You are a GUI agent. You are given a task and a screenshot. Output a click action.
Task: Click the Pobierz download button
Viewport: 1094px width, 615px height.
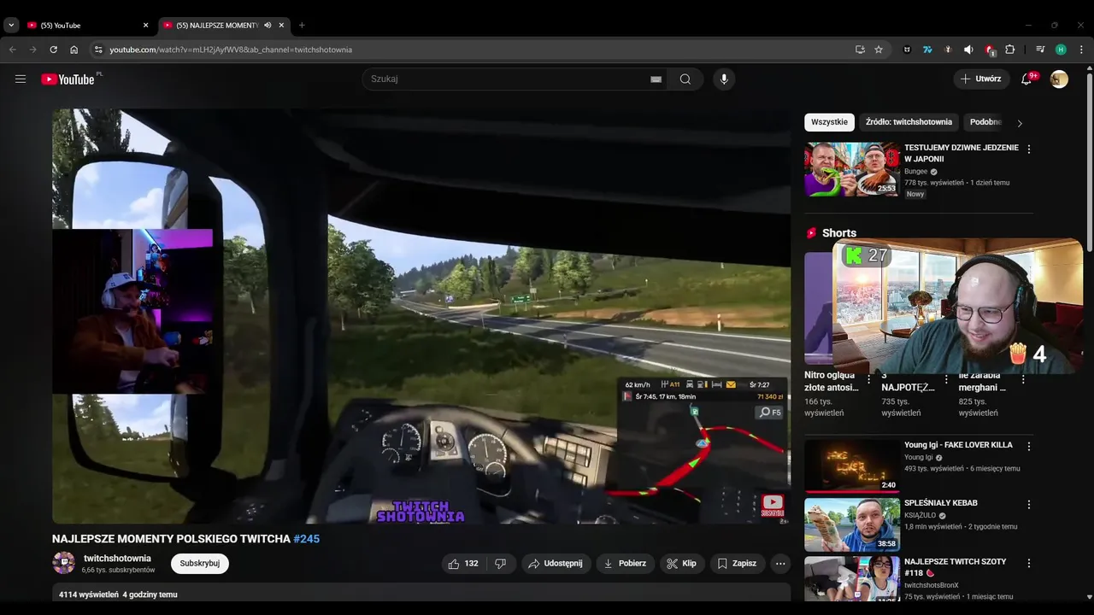point(625,564)
